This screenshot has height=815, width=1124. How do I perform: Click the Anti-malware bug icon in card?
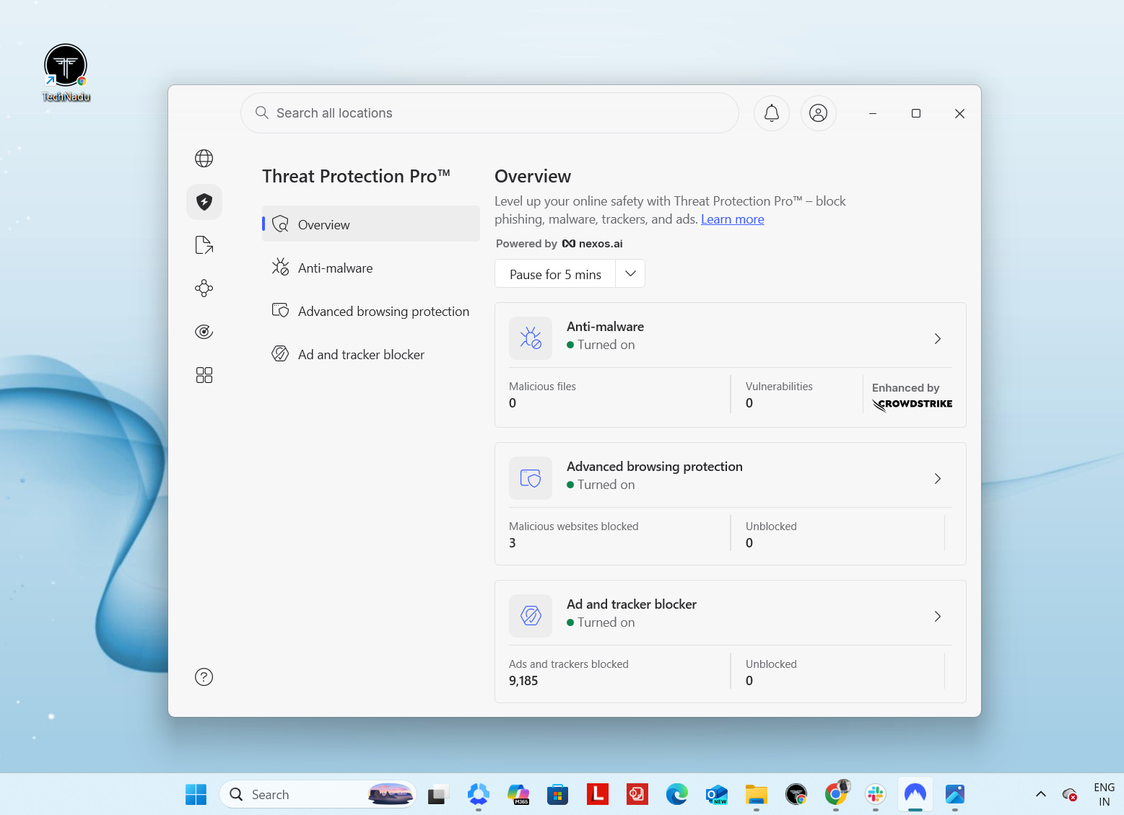pos(531,338)
